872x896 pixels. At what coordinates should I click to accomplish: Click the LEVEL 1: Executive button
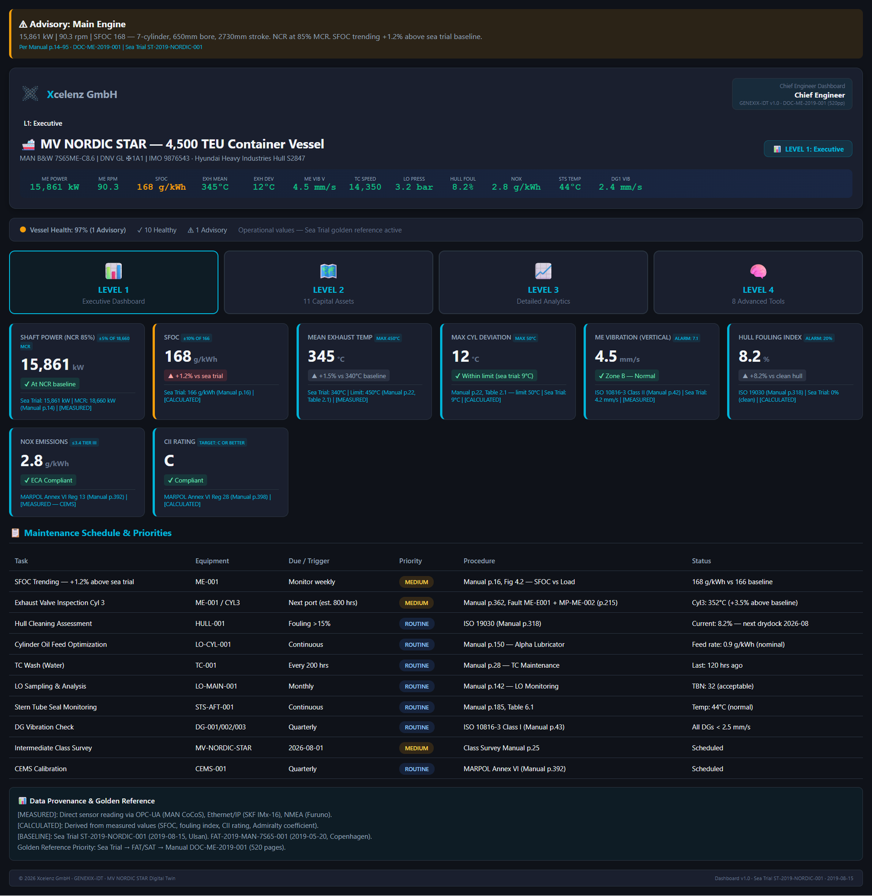point(808,149)
